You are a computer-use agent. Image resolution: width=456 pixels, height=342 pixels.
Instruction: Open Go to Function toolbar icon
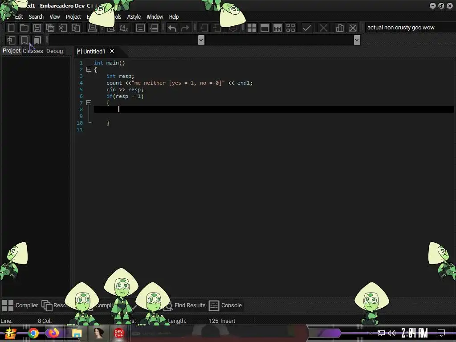[140, 28]
